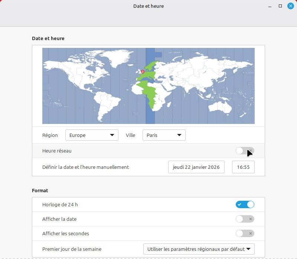Pick South America on the world map

point(106,102)
